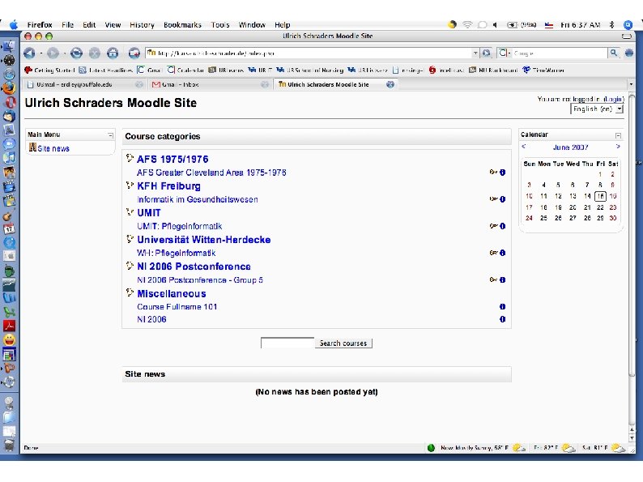Open the Firefox File menu
This screenshot has height=482, width=643.
pos(68,25)
